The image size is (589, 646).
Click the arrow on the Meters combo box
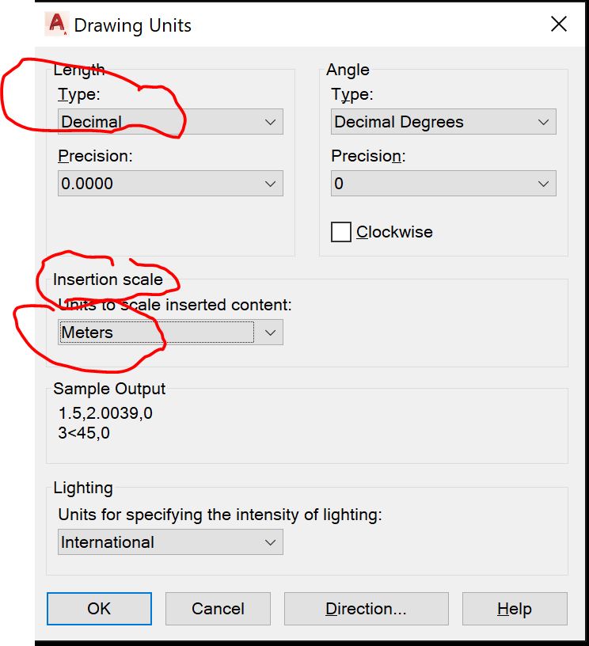click(270, 332)
